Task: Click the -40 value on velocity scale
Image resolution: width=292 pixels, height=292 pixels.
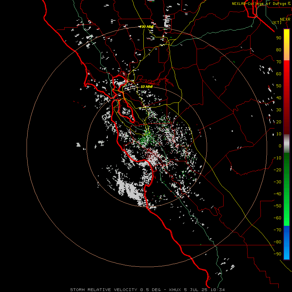Action: [277, 194]
